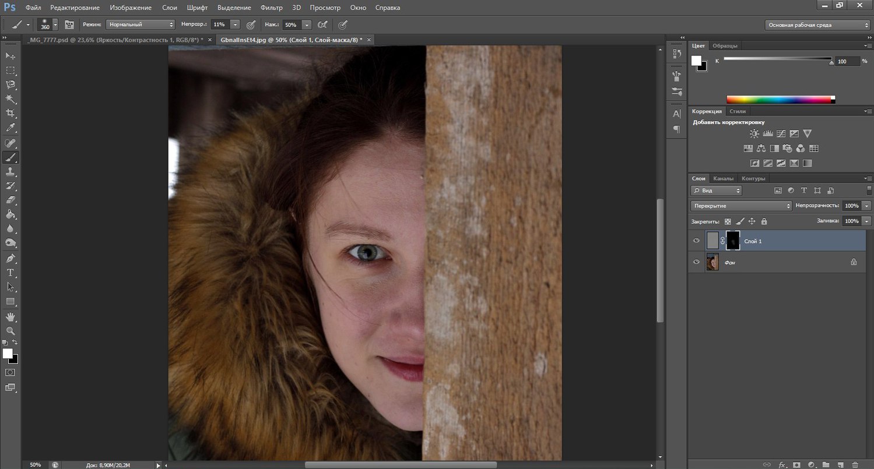Select the Blur tool

[x=10, y=229]
